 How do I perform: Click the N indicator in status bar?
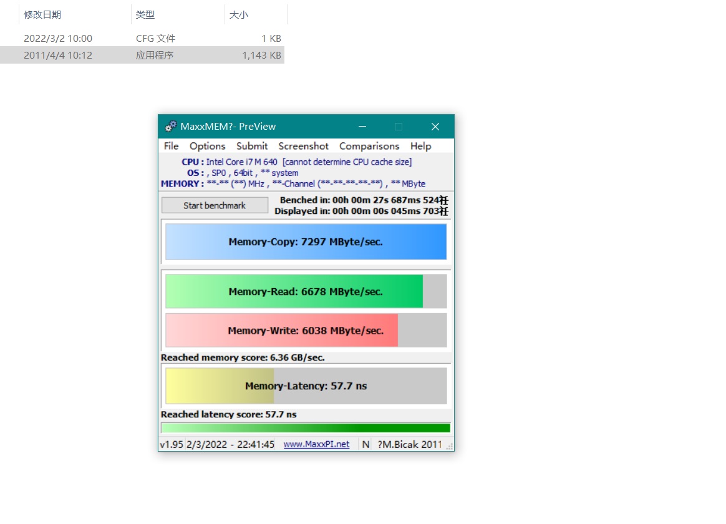pos(365,444)
